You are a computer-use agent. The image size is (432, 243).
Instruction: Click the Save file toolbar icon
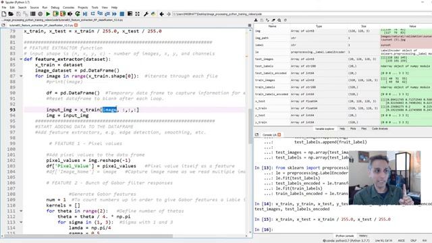[18, 13]
